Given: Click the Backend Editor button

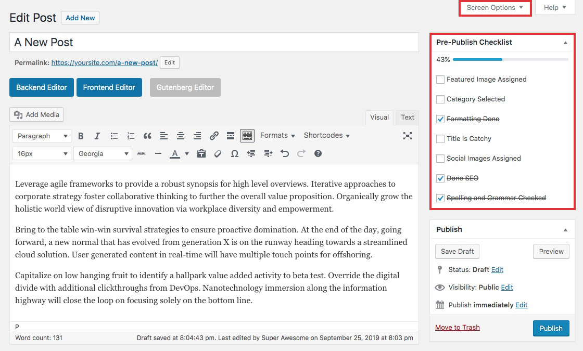Looking at the screenshot, I should click(x=42, y=87).
